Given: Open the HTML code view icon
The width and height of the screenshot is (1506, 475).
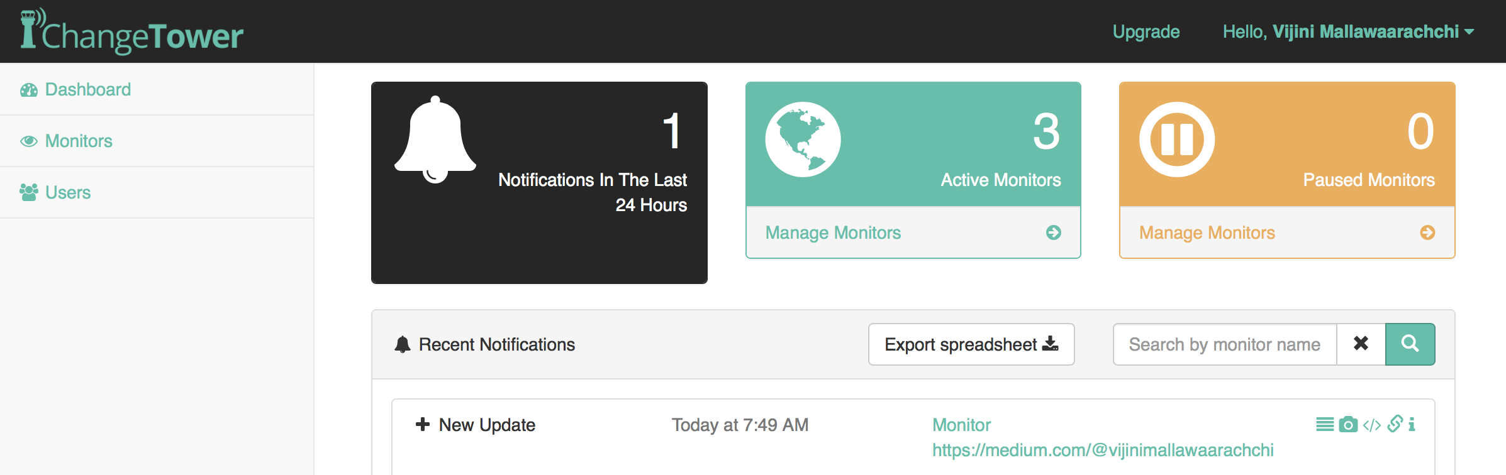Looking at the screenshot, I should [1372, 425].
